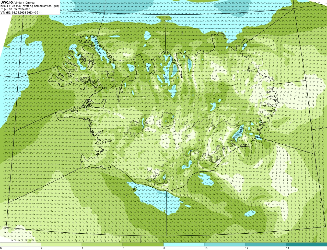Viewport: 327px width, 250px height.
Task: Click the light green 2–4 legend swatch
Action: pos(61,244)
